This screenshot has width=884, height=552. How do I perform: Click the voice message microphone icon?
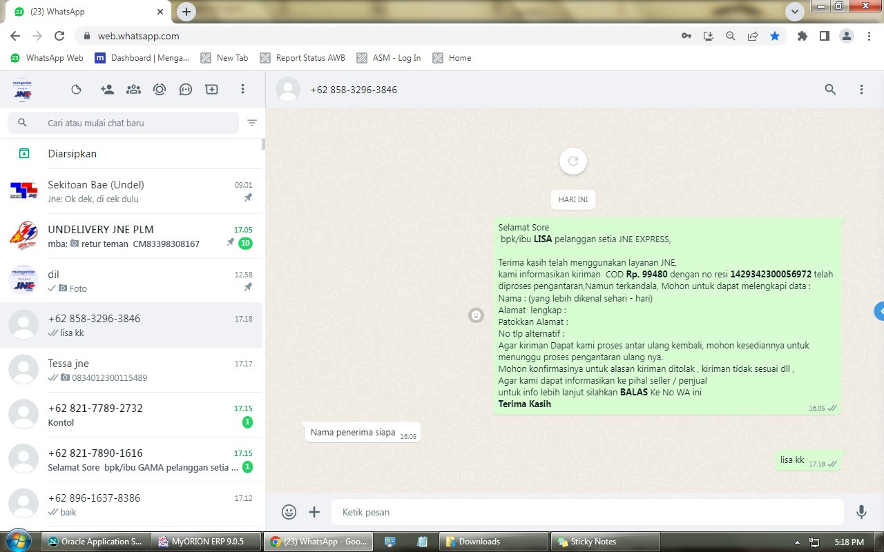click(x=861, y=512)
